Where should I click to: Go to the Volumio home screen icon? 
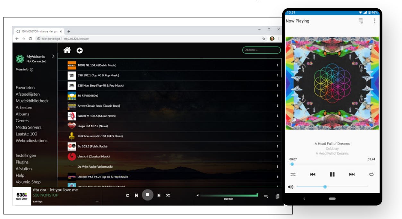point(67,50)
